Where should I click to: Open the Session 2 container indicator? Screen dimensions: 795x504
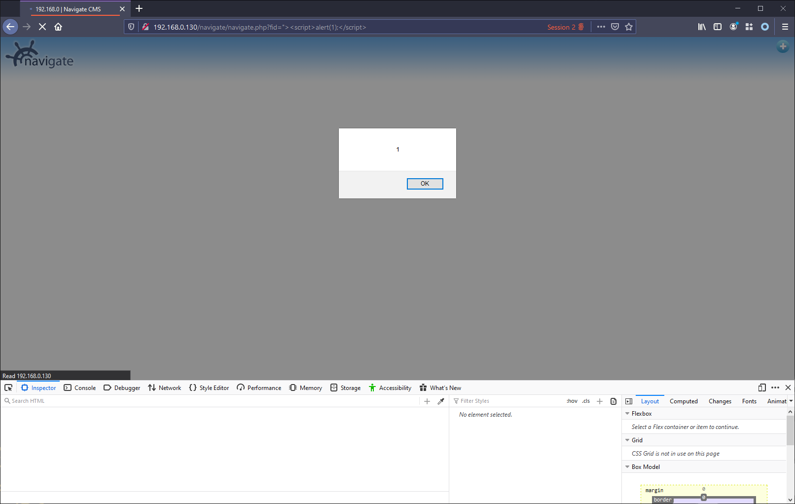tap(566, 27)
